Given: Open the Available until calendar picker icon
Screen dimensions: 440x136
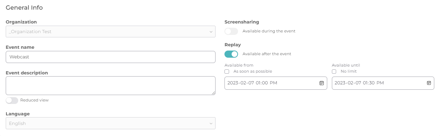Looking at the screenshot, I should tap(429, 83).
